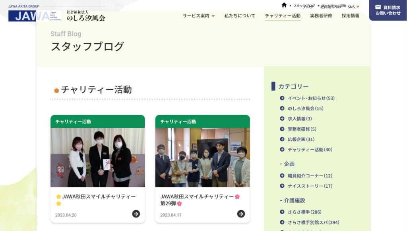Go to 実務者研修 in the top menu
The image size is (407, 231).
(x=321, y=16)
